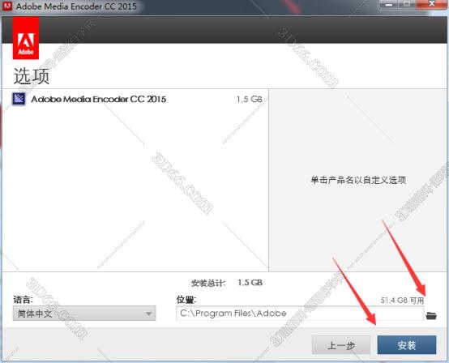This screenshot has height=363, width=449.
Task: Click the install path field C:\Program Files\Adobe
Action: coord(300,314)
